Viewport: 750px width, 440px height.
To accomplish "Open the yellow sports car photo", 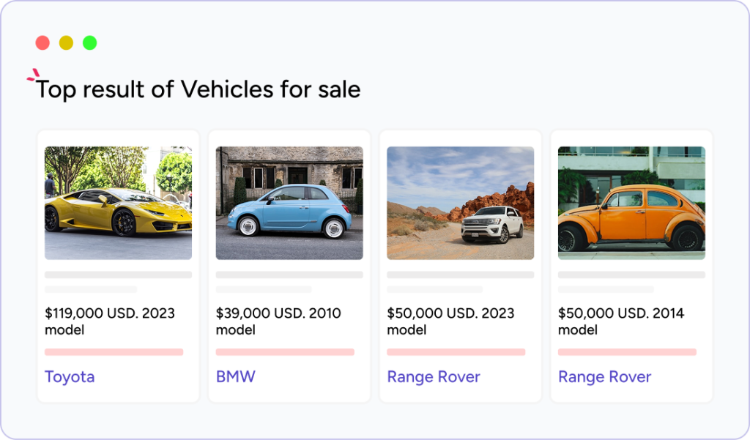I will tap(118, 203).
